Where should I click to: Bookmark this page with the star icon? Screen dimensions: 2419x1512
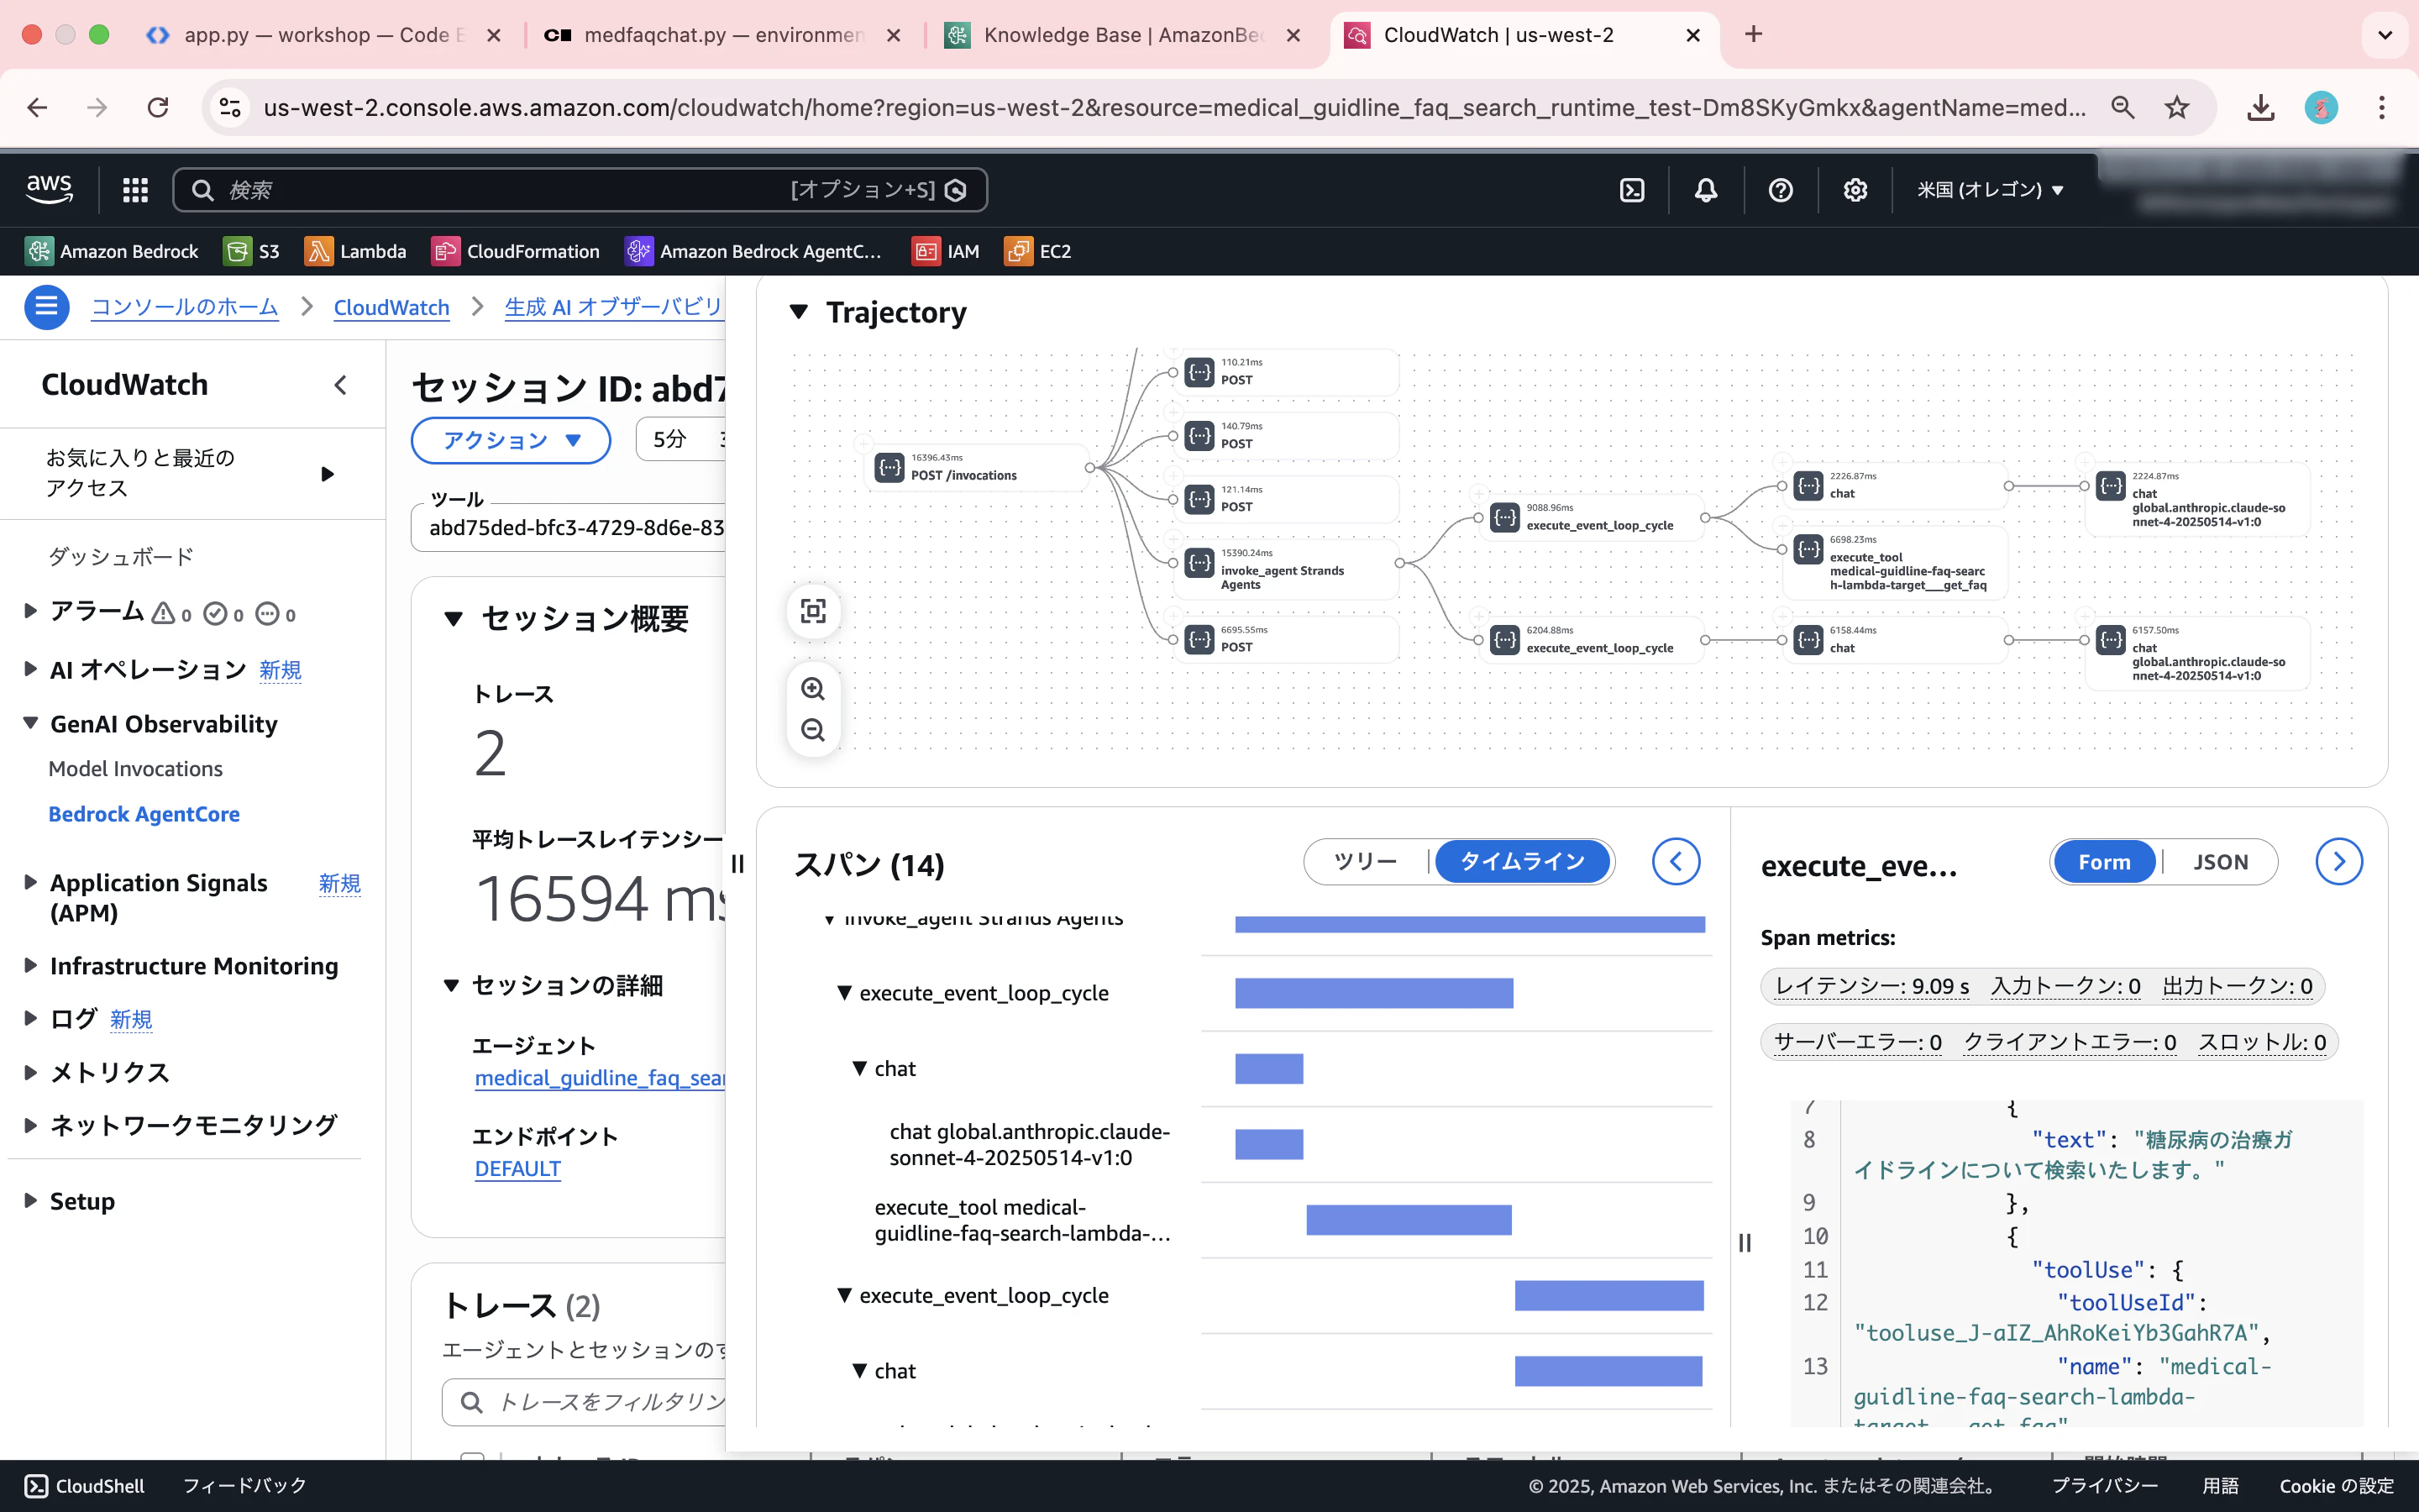pos(2176,107)
